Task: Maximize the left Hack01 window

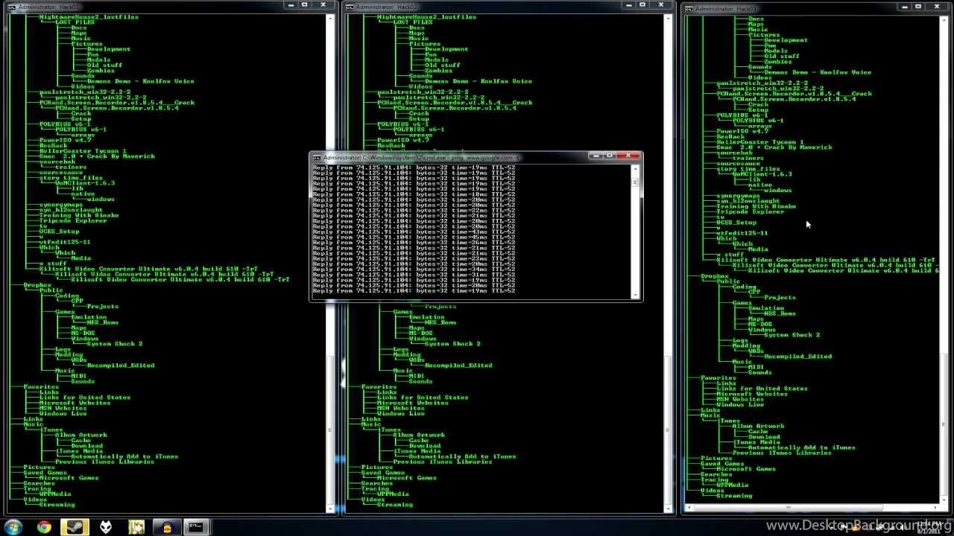Action: 305,5
